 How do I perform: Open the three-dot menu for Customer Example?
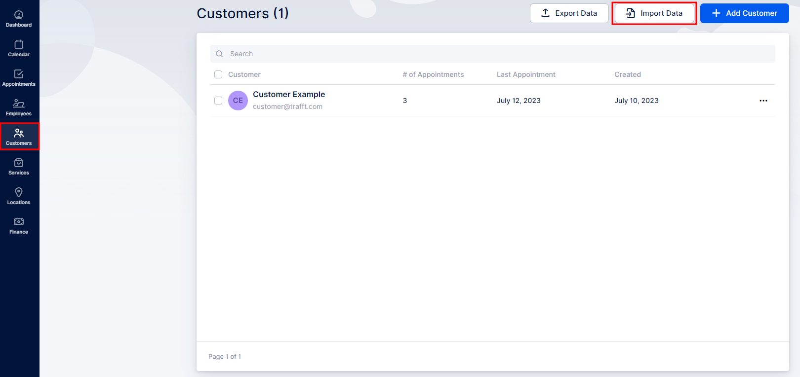point(763,101)
